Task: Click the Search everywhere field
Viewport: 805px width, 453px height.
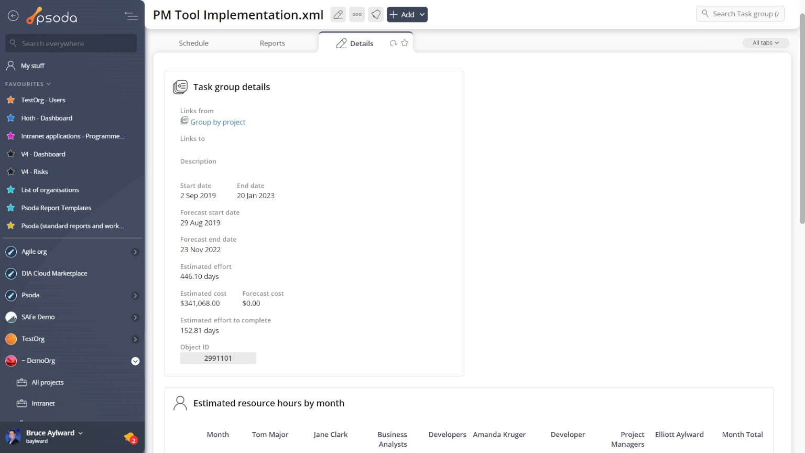Action: tap(71, 44)
